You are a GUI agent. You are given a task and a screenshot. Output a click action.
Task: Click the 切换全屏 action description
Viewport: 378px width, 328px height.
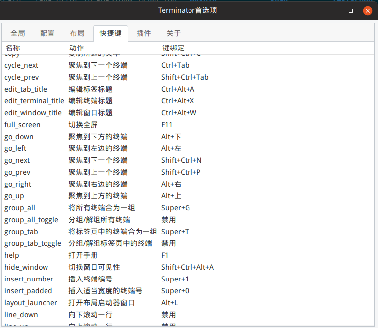pos(83,125)
